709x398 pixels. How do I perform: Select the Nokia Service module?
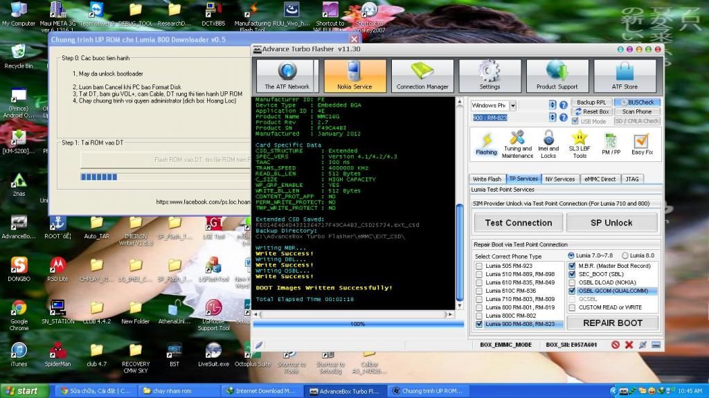354,75
